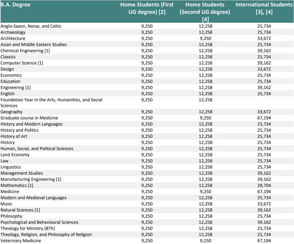
Task: Select the 'Classics' row label
Action: [x=8, y=57]
